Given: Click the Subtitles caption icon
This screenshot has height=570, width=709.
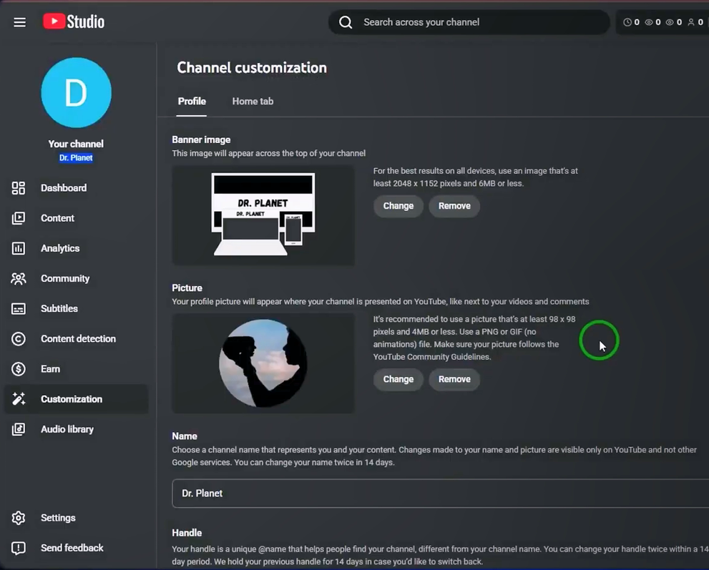Looking at the screenshot, I should coord(19,309).
